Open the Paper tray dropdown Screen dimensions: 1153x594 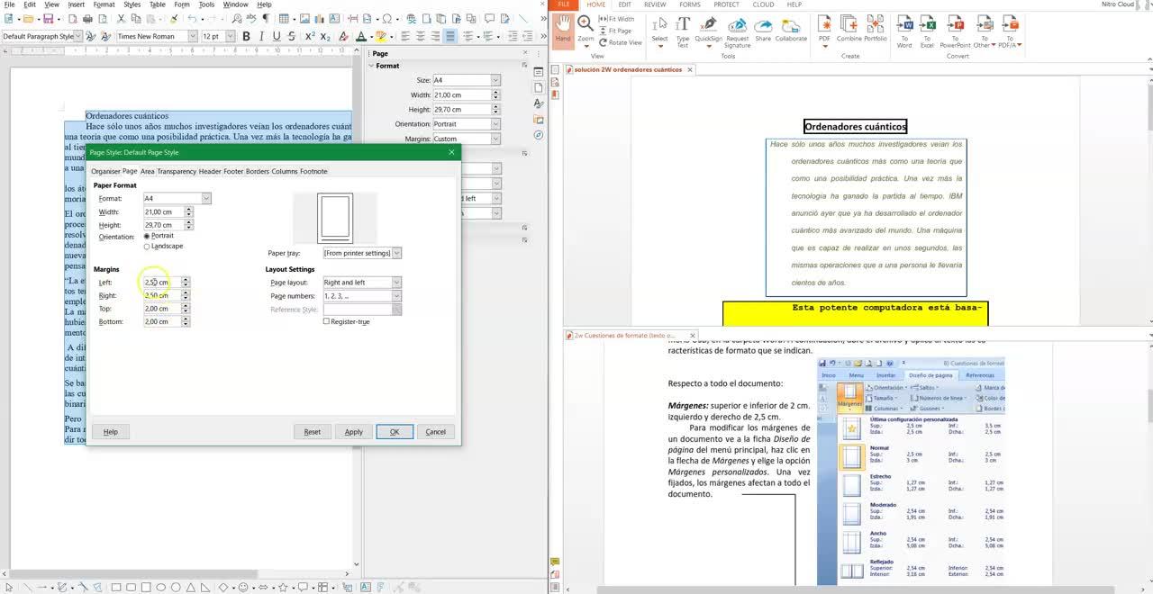396,253
